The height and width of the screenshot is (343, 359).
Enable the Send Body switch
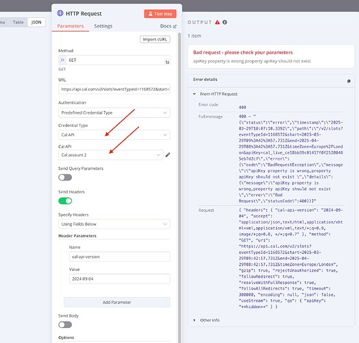[65, 324]
